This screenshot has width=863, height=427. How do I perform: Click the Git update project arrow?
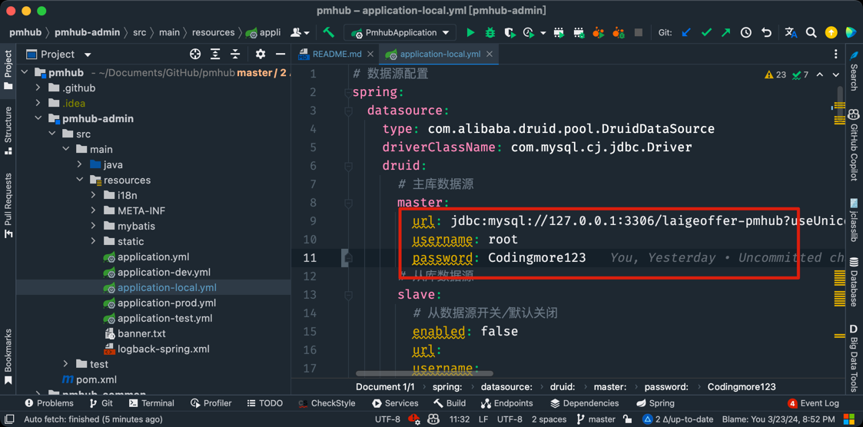(686, 33)
